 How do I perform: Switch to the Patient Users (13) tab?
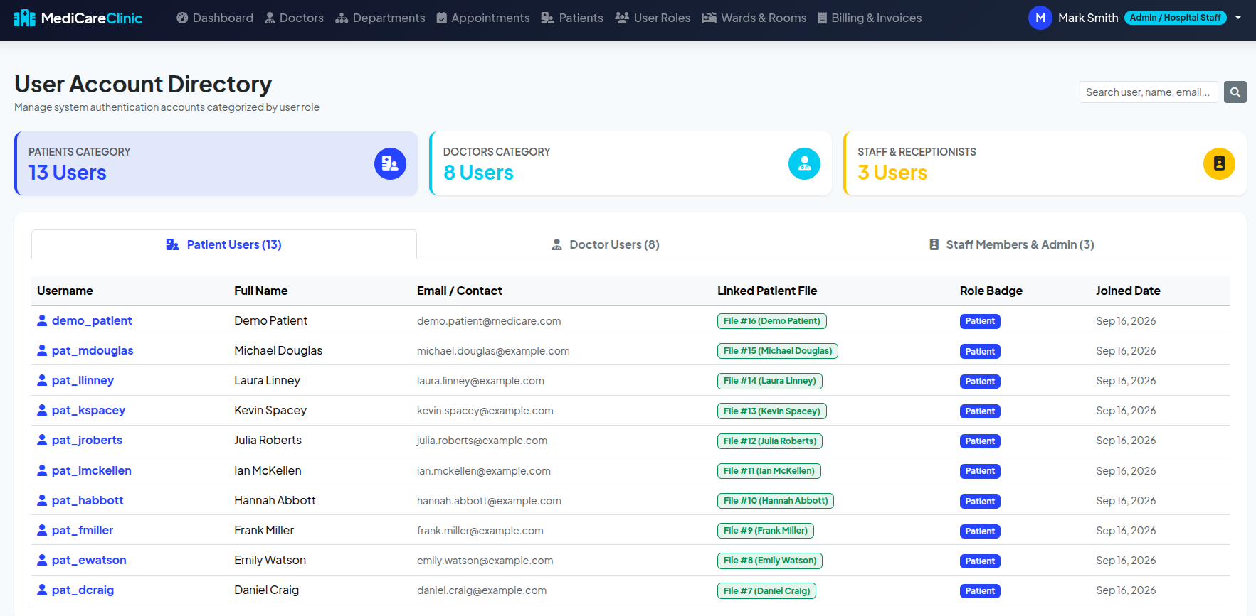224,244
